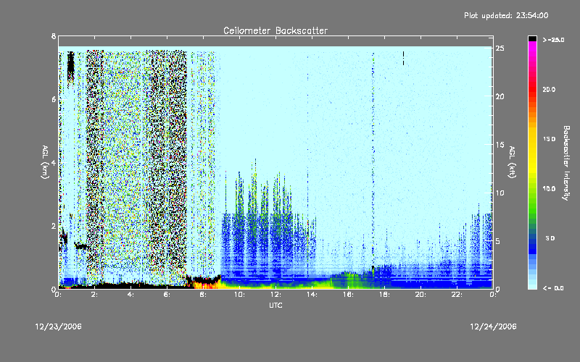580x362 pixels.
Task: Pick the red band of the colorbar
Action: pyautogui.click(x=532, y=88)
